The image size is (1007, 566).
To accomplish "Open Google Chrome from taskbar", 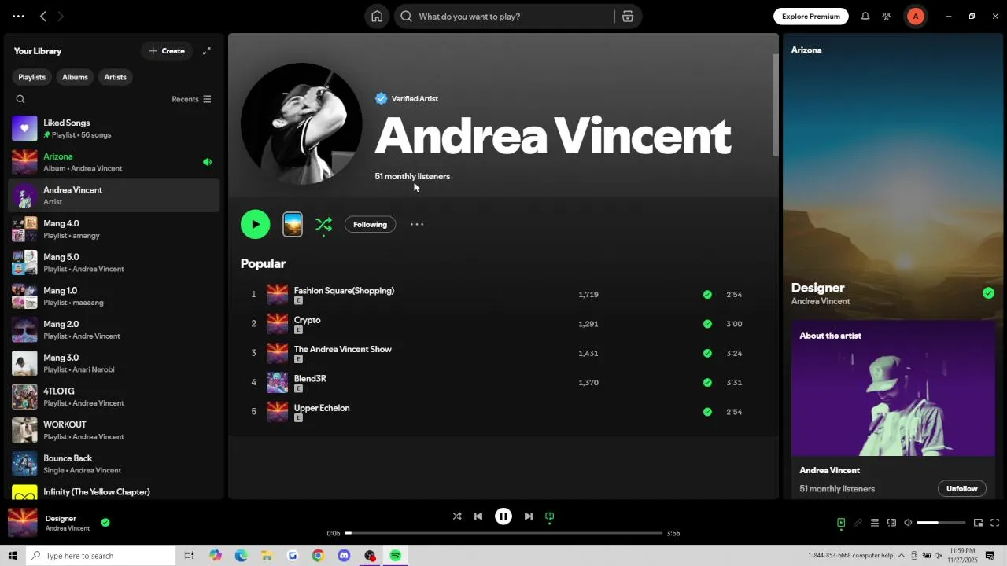I will [318, 556].
